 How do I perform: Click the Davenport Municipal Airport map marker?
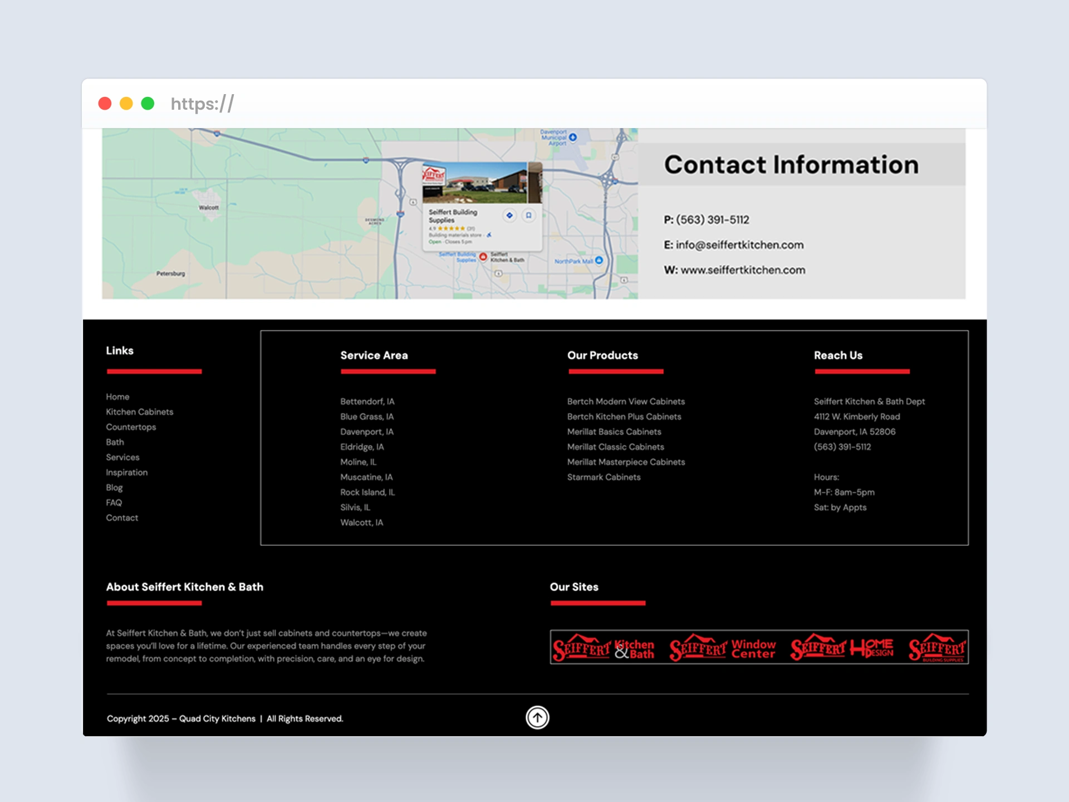point(573,137)
